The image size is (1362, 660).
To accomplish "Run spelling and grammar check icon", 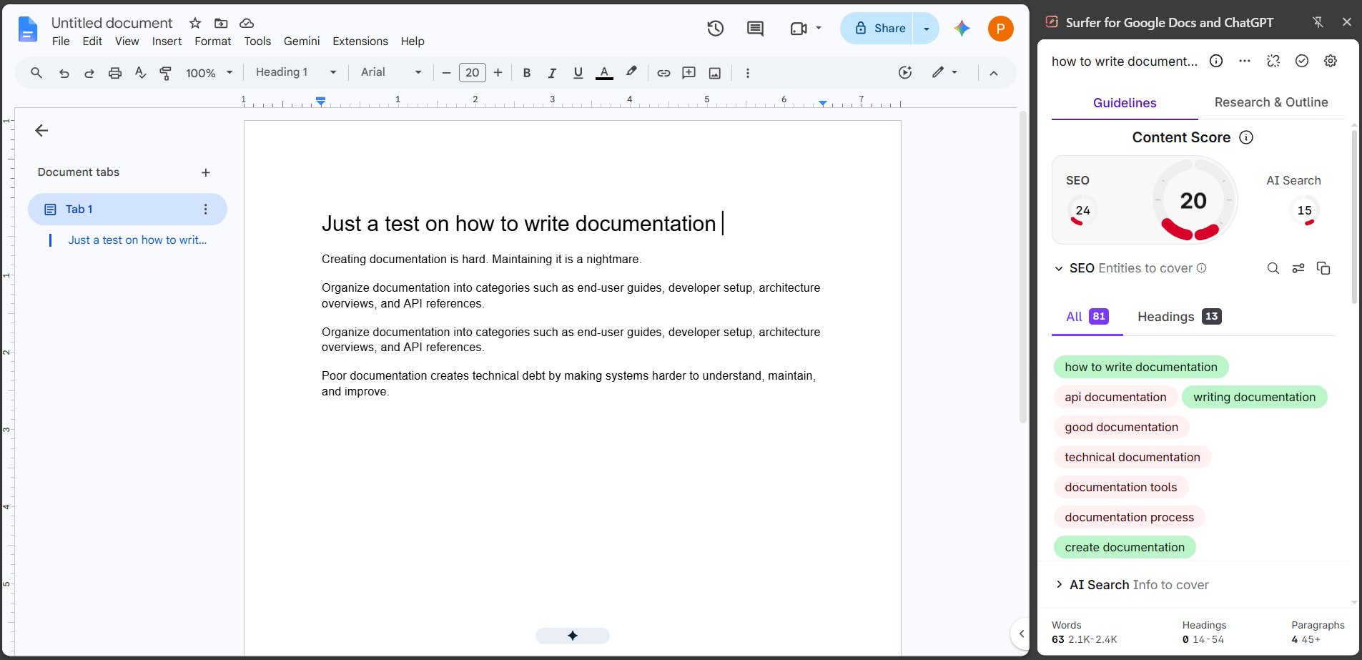I will 141,73.
